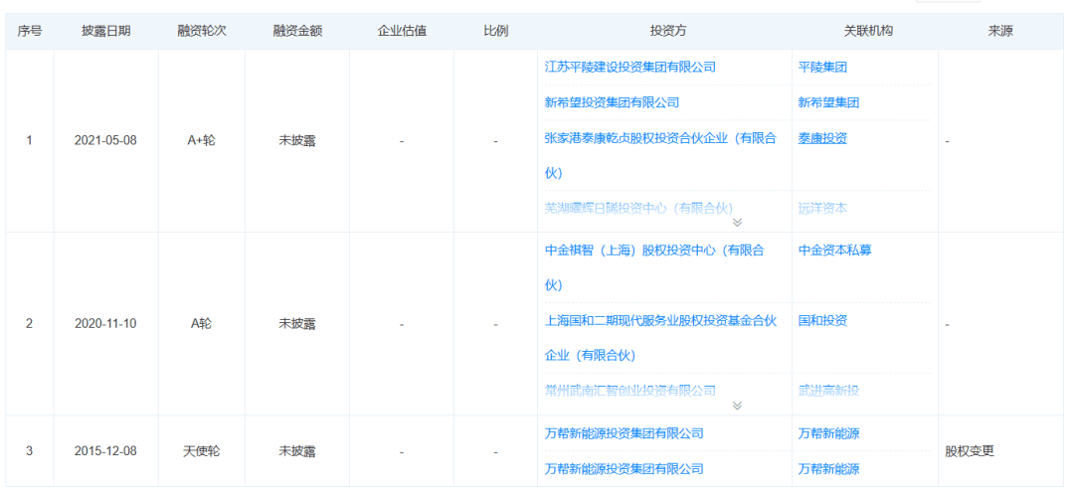Image resolution: width=1074 pixels, height=497 pixels.
Task: Expand the A轮 row investor list
Action: tap(737, 406)
